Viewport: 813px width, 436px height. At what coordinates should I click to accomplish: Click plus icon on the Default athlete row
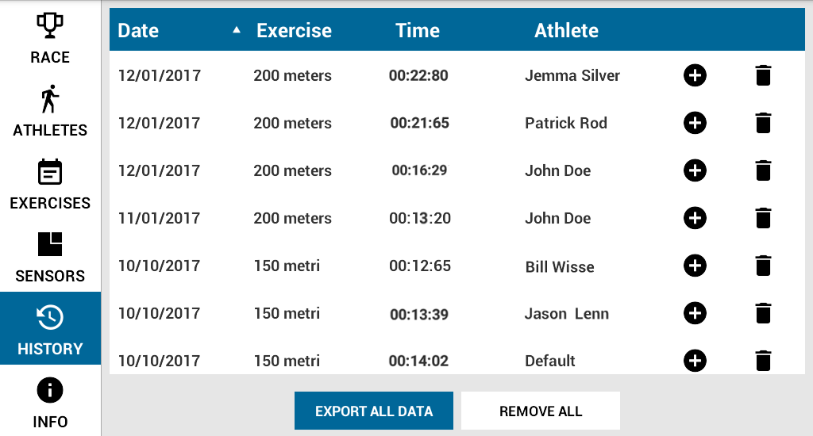tap(695, 361)
